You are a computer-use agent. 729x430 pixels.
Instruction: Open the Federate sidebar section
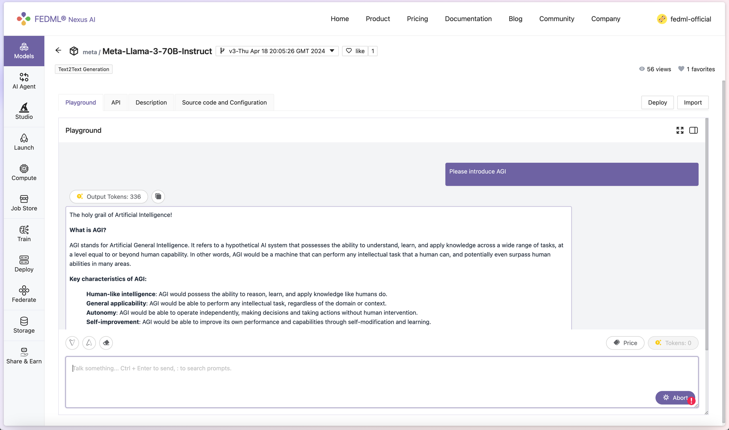pos(24,294)
